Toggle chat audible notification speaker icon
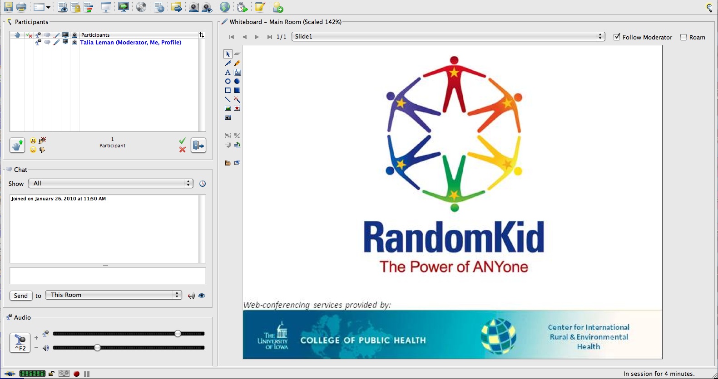The width and height of the screenshot is (718, 379). [191, 296]
